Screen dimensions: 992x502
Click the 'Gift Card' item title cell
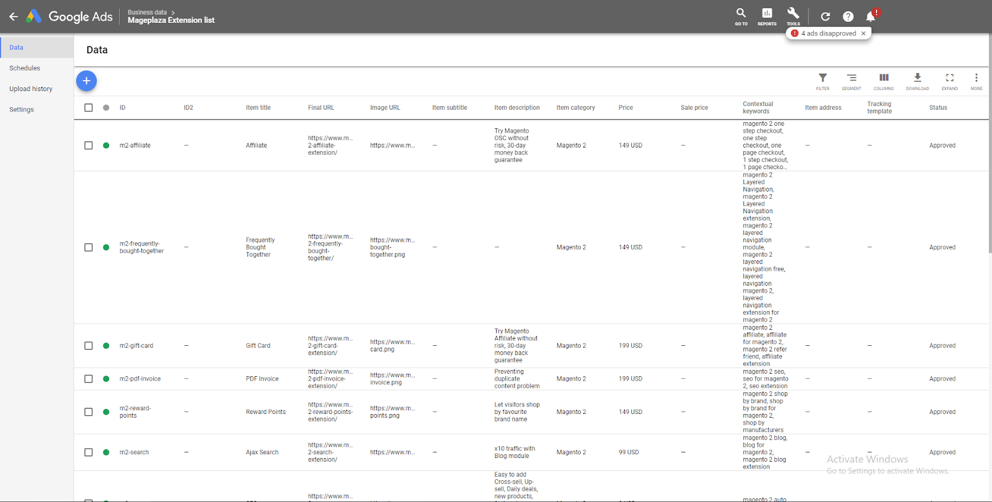[258, 346]
